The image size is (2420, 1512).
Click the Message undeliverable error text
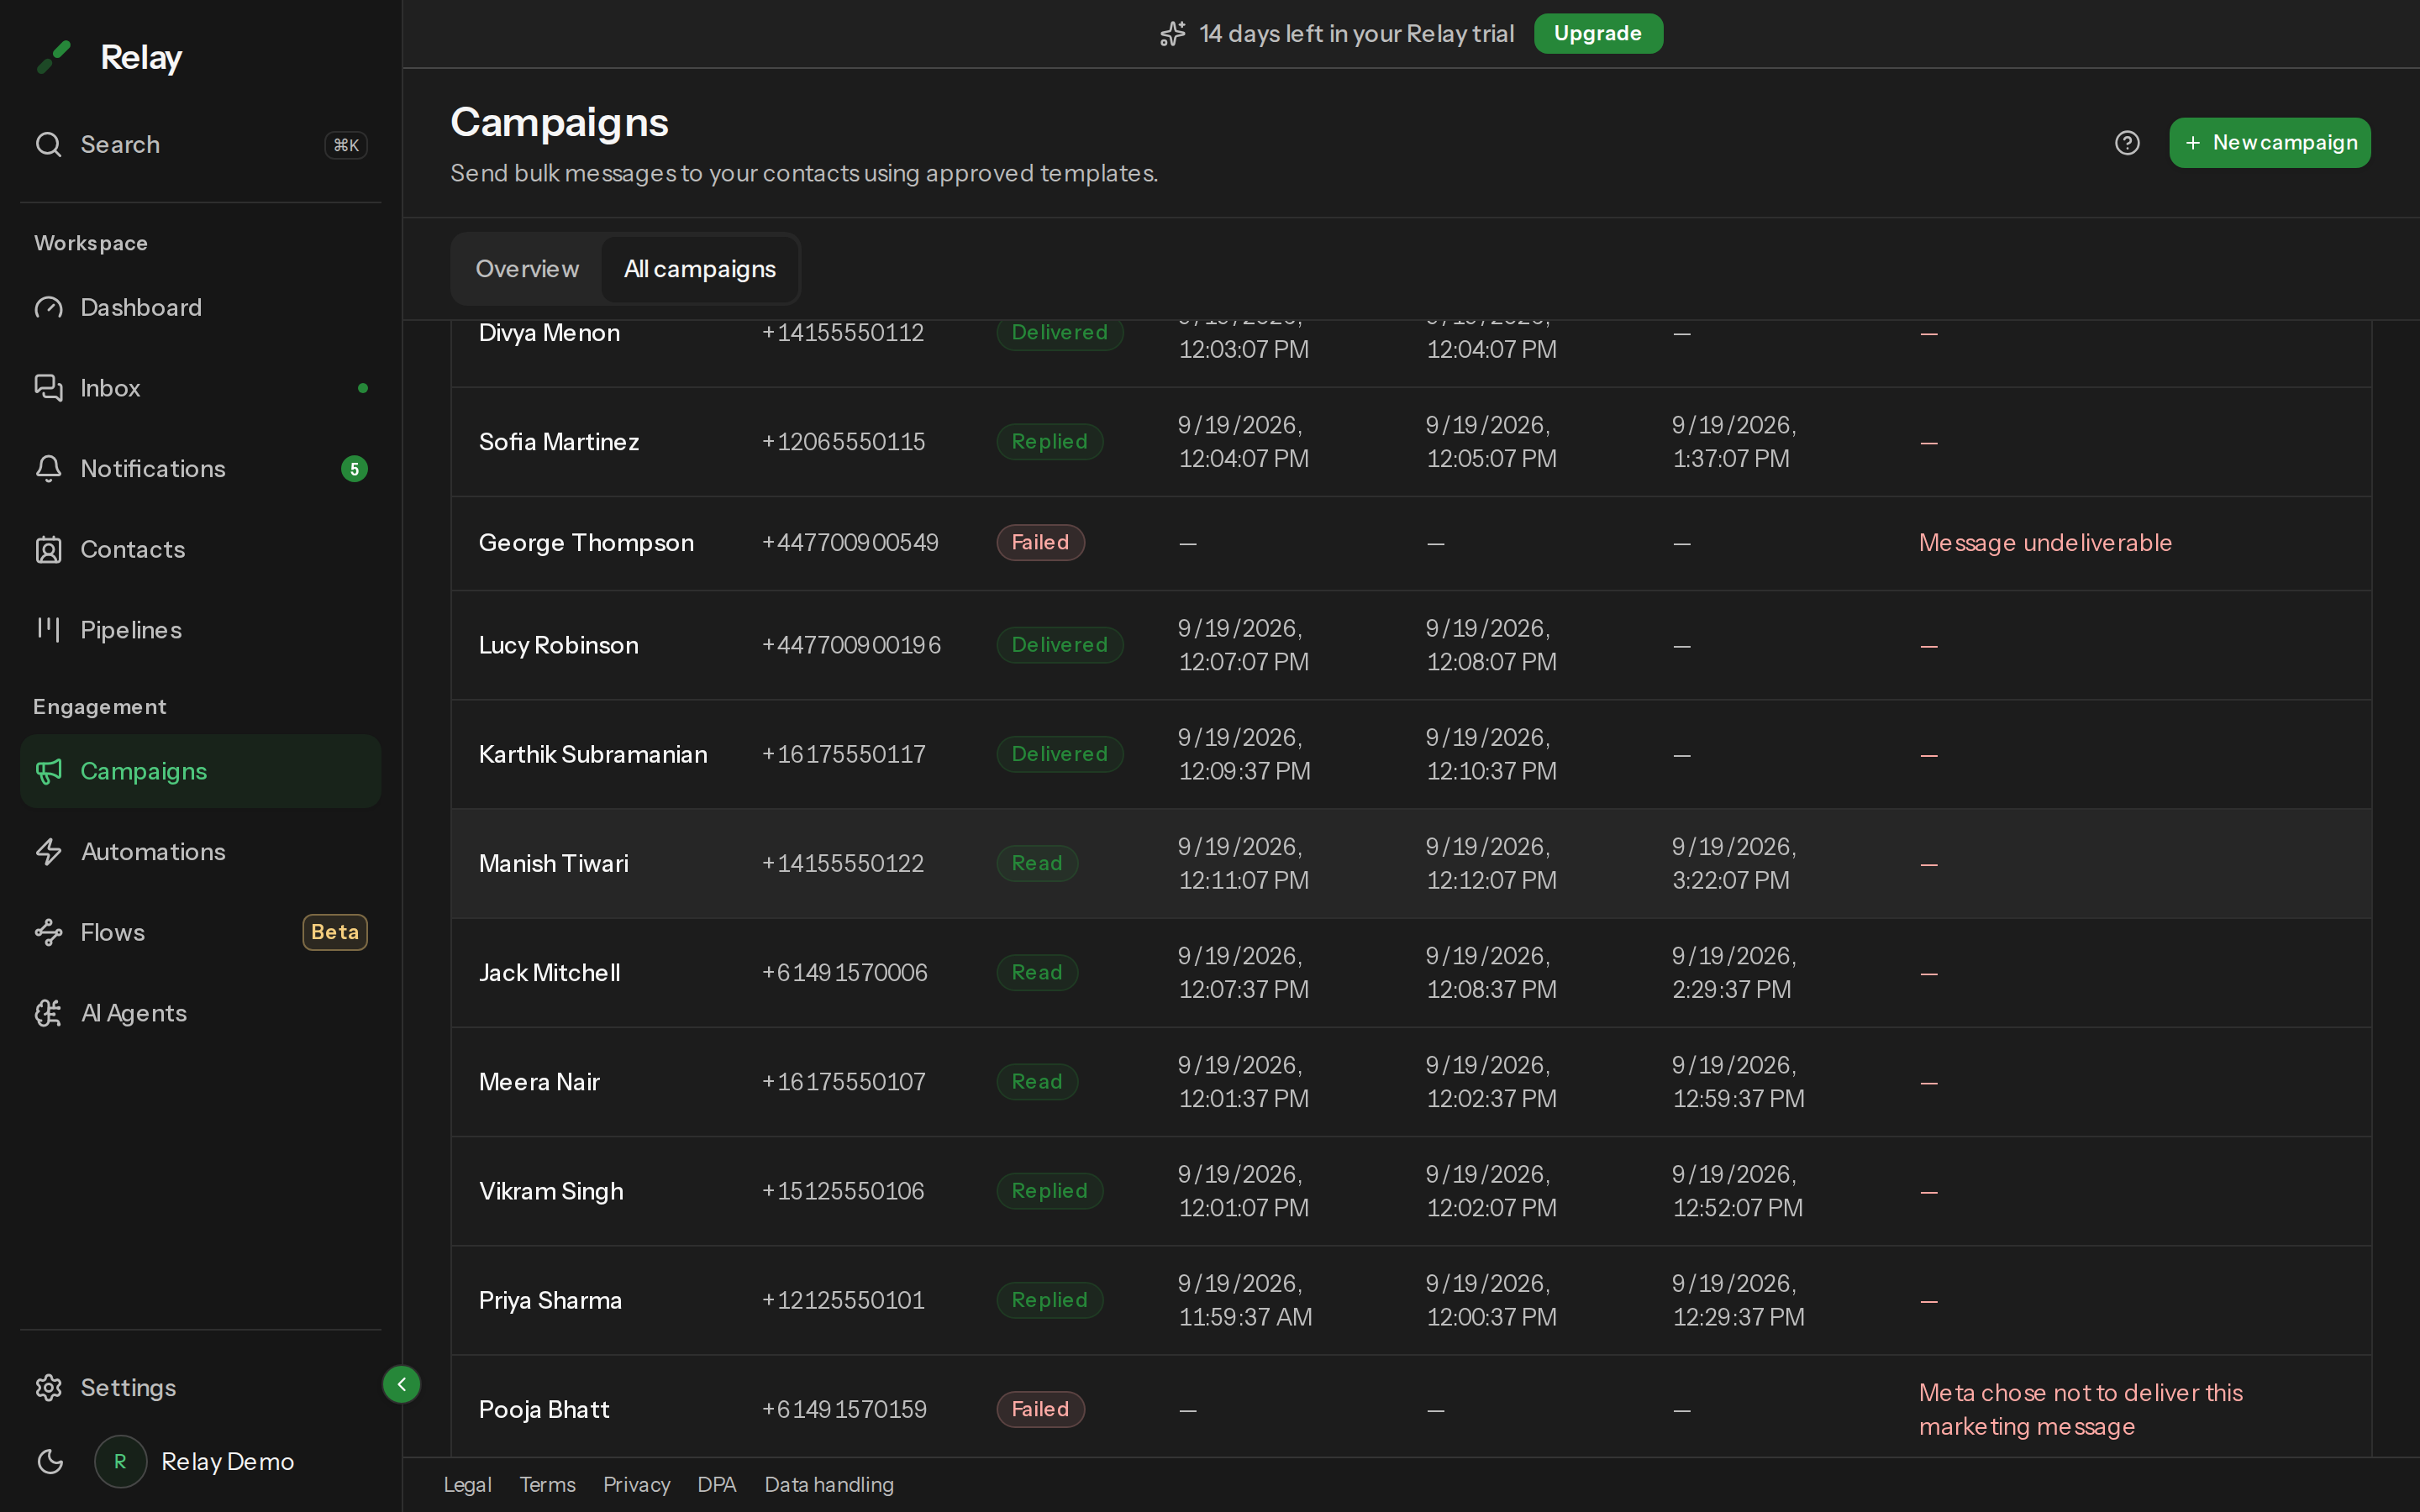pos(2045,543)
